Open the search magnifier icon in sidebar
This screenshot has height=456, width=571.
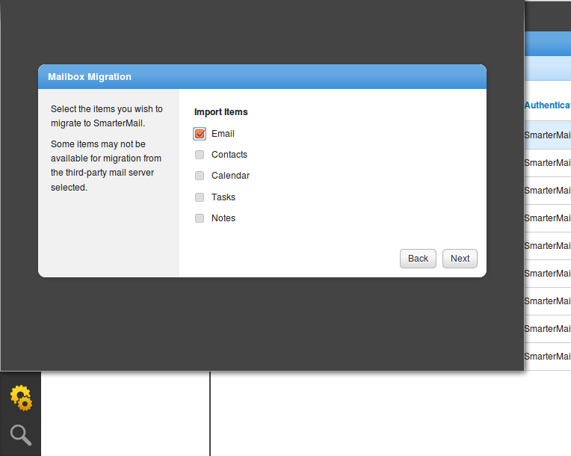[21, 435]
